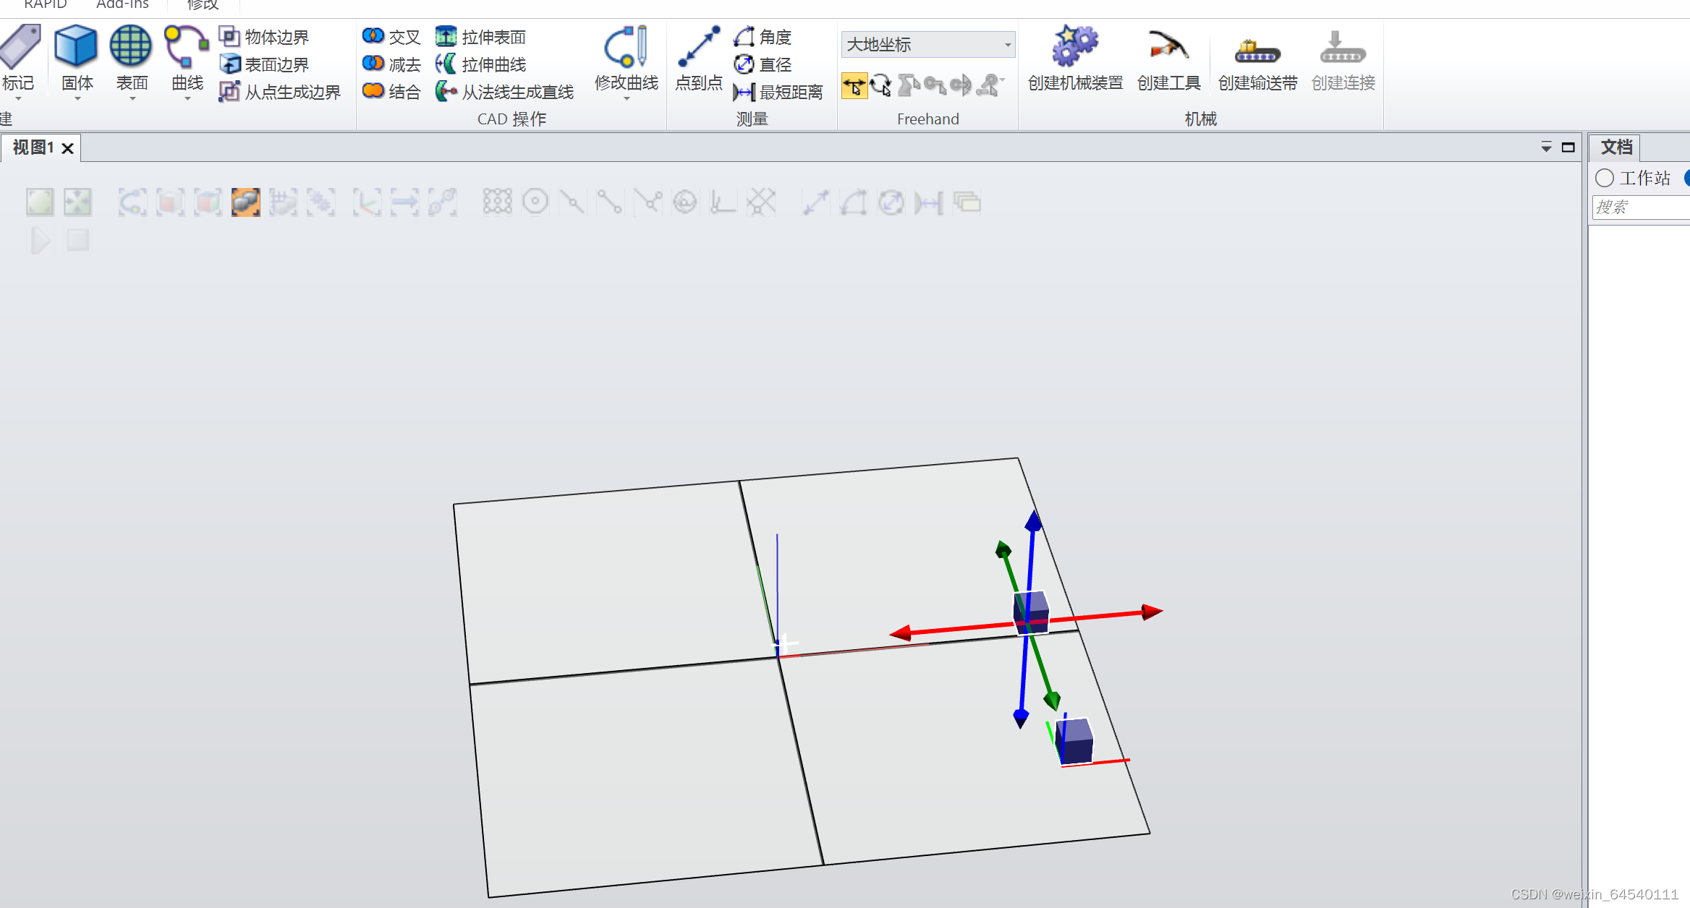Toggle the highlighted part selection icon
The height and width of the screenshot is (908, 1690).
[x=246, y=202]
